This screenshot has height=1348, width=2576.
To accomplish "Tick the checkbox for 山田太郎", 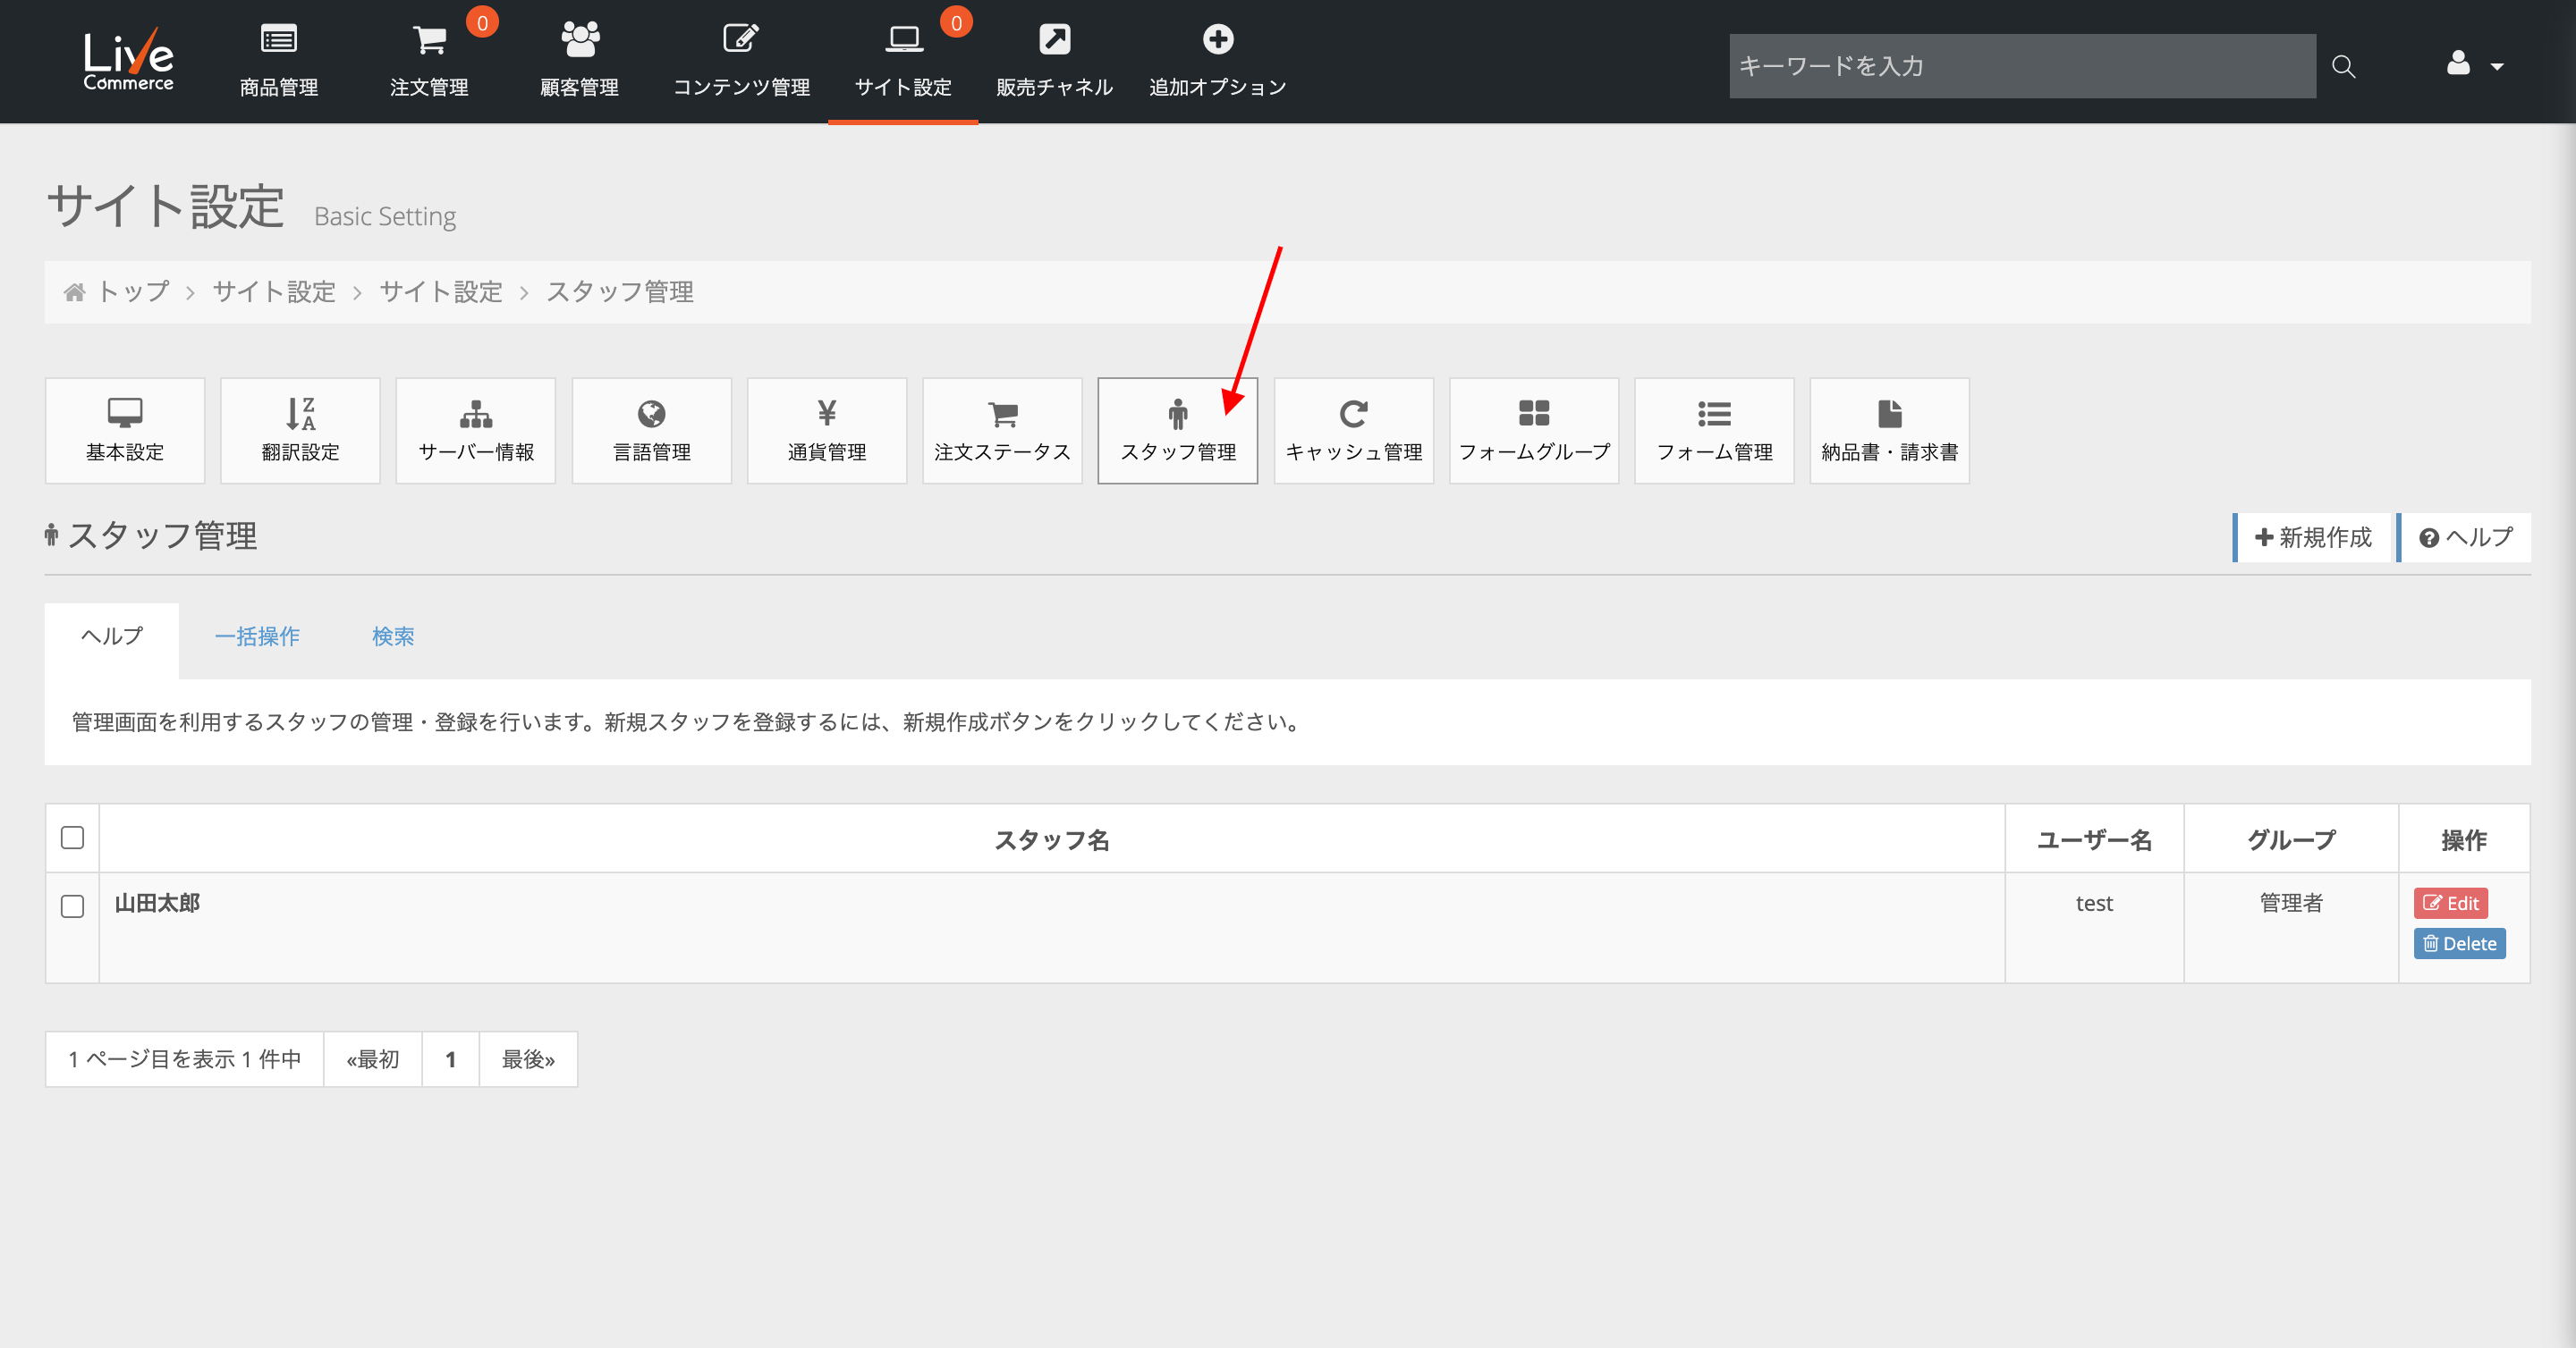I will [72, 906].
